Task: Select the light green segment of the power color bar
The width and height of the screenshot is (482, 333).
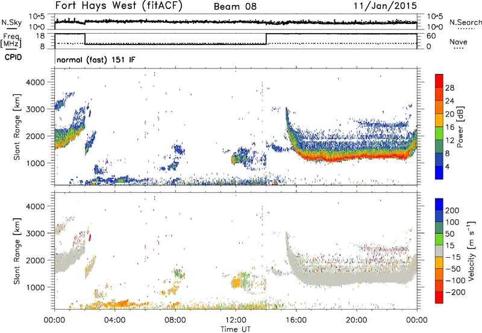Action: 439,133
